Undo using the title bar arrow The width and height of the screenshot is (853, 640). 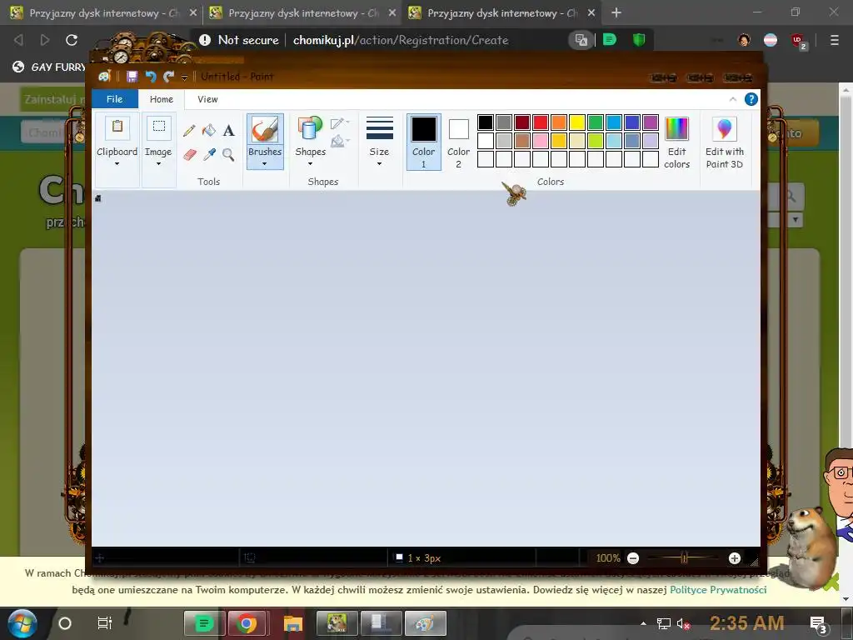click(x=151, y=77)
